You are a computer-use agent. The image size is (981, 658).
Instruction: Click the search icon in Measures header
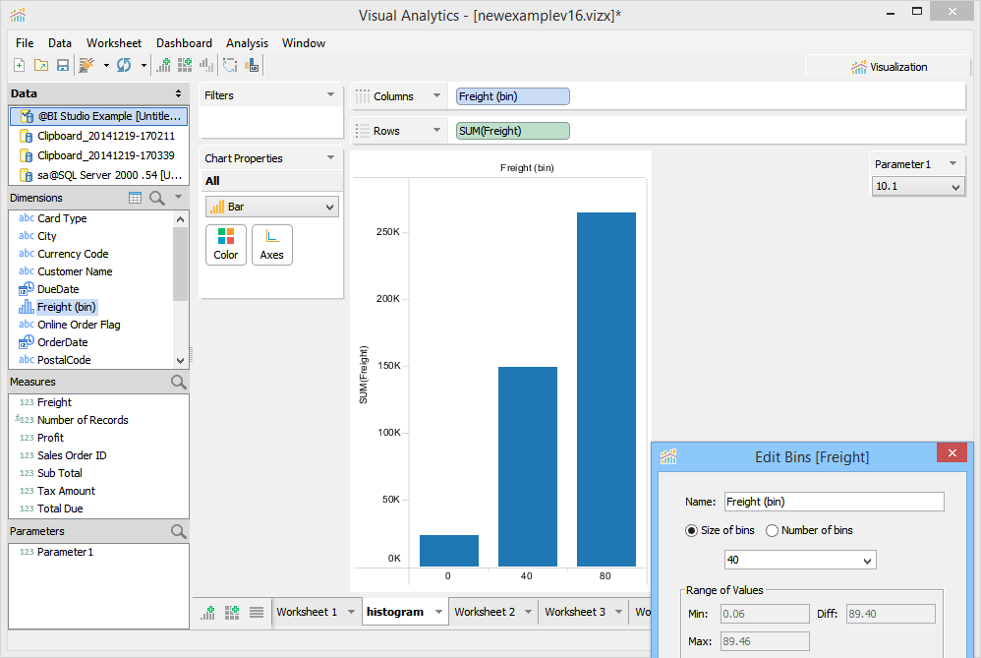pos(178,382)
